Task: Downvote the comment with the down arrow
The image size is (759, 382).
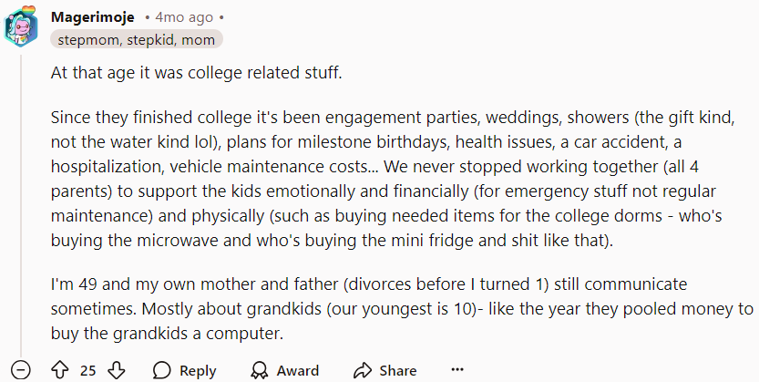Action: 117,370
